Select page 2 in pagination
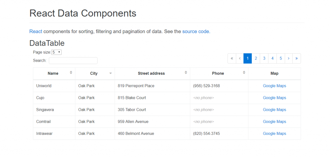Screen dimensions: 330x158 [256, 58]
